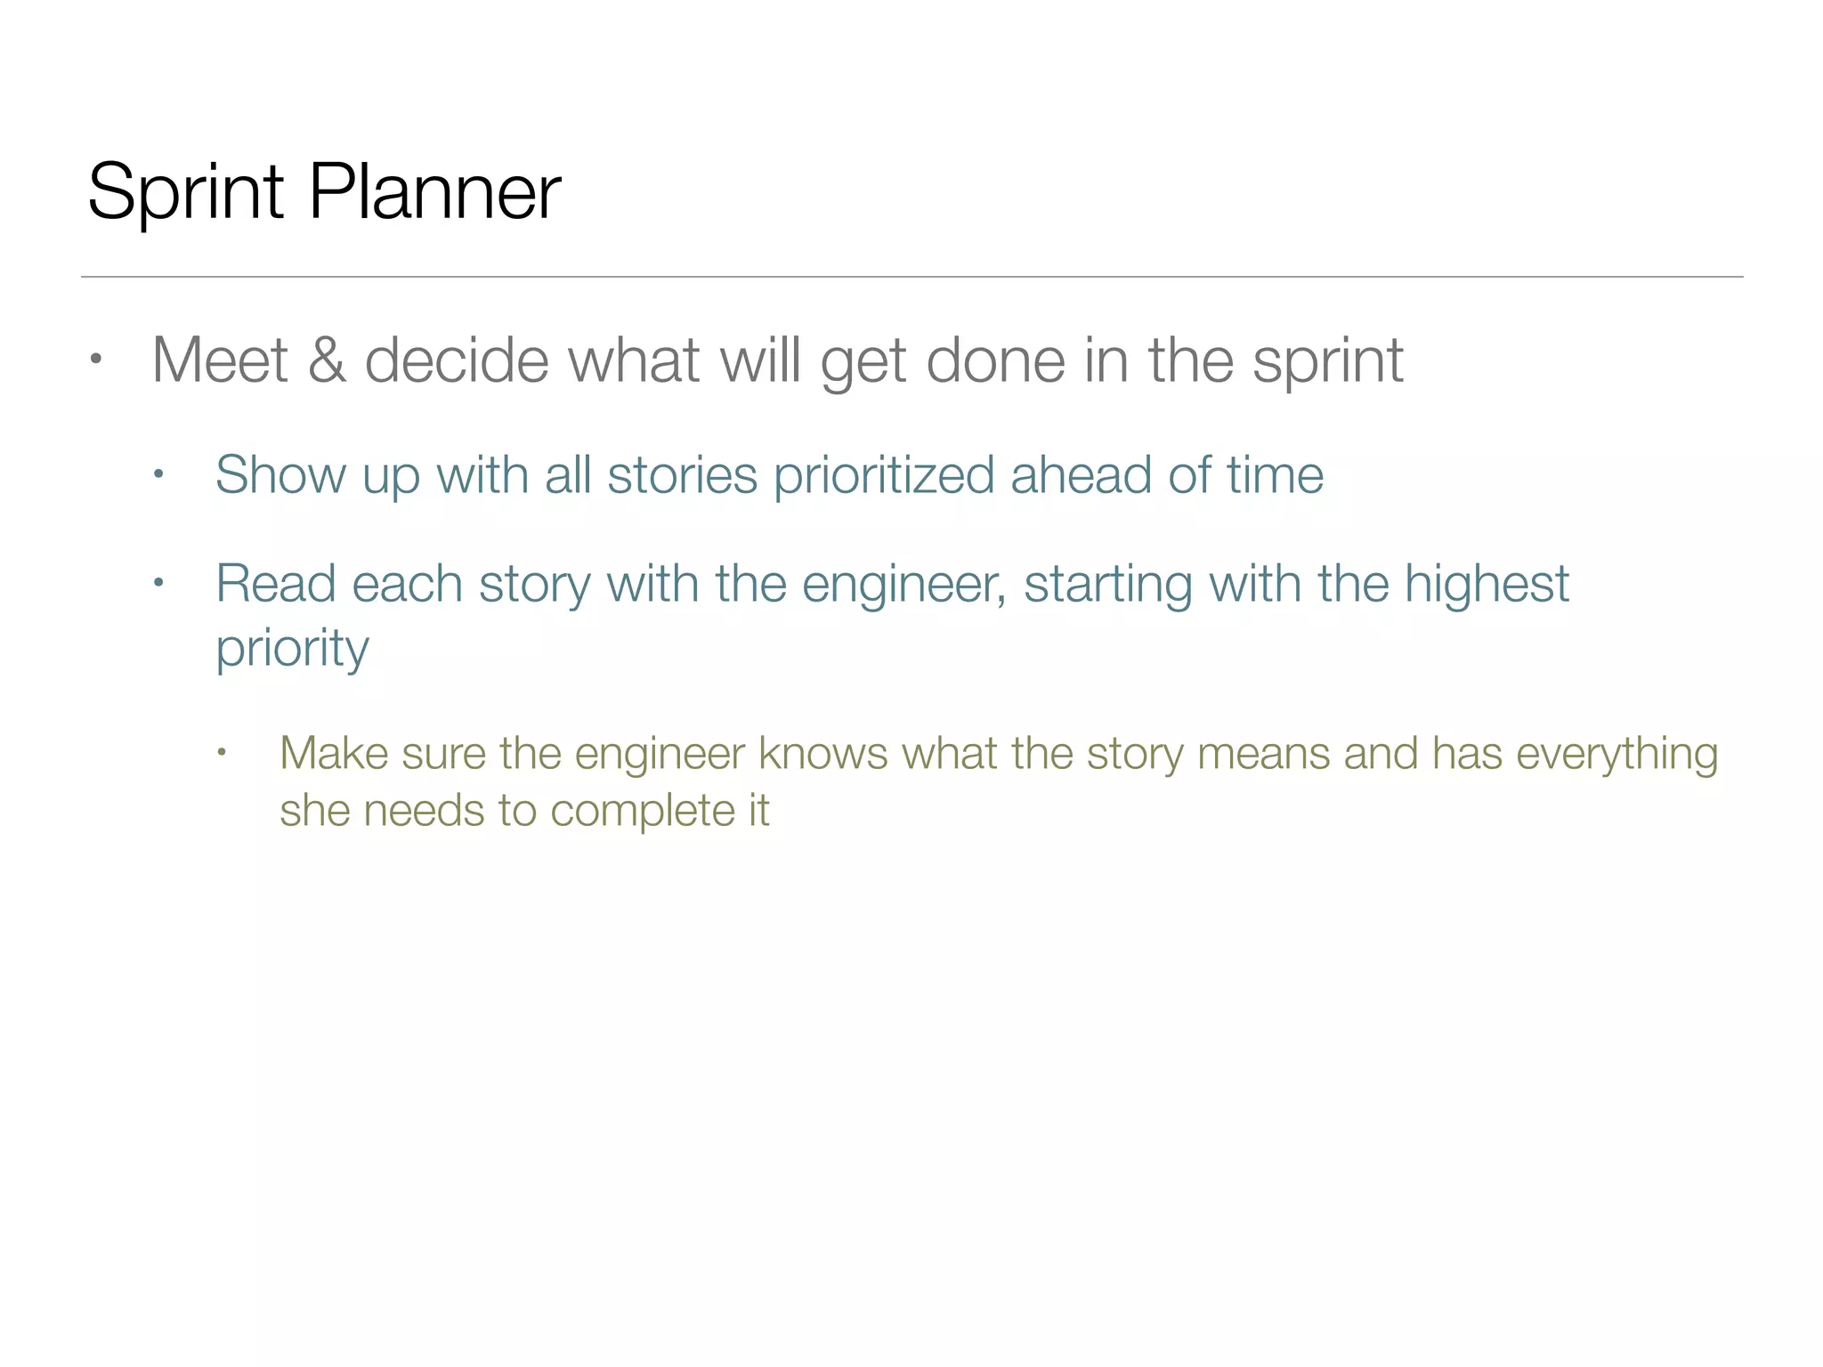Click the word "prioritized" in the teal sub-bullet
Viewport: 1823px width, 1367px height.
point(883,474)
